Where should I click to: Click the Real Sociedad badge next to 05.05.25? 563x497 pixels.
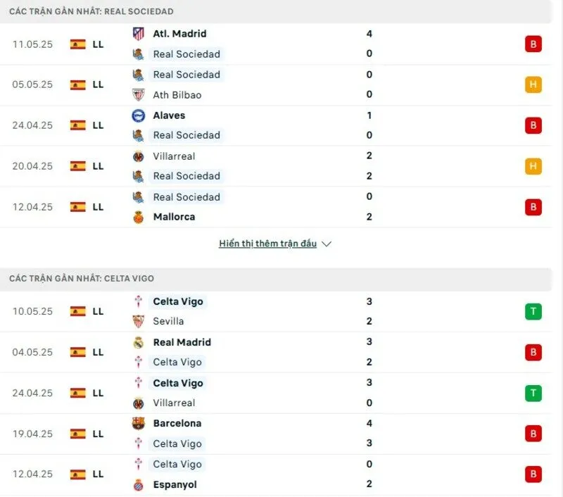point(137,74)
